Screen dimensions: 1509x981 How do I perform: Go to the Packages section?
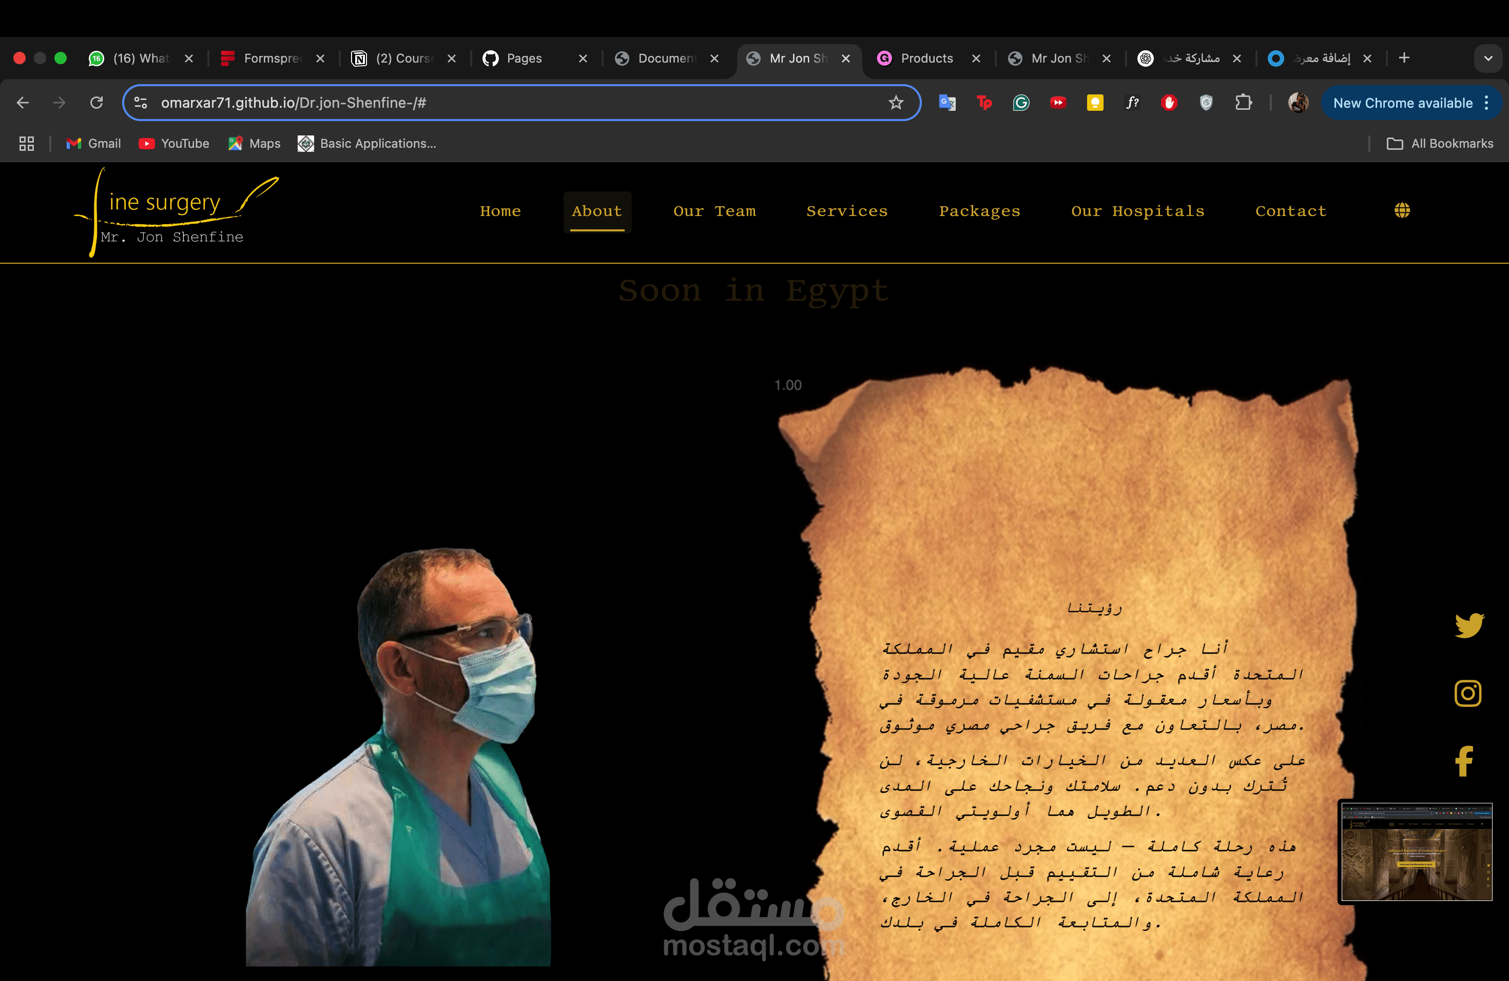pyautogui.click(x=979, y=211)
